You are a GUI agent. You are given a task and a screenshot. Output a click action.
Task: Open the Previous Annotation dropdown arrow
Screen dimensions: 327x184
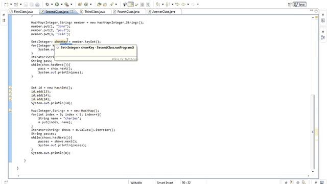coord(173,5)
